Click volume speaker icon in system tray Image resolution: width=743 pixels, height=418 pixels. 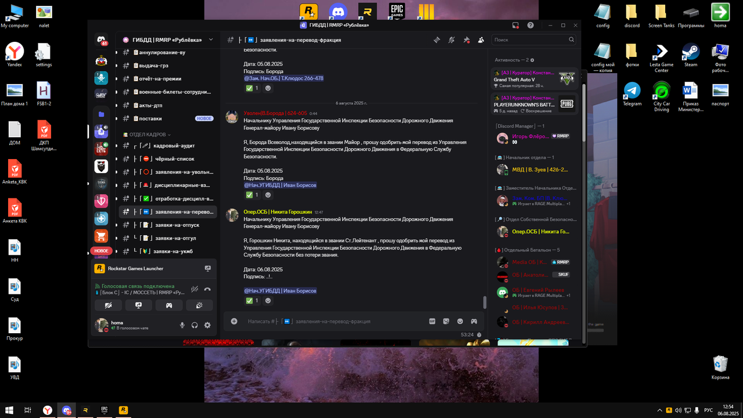[x=679, y=410]
